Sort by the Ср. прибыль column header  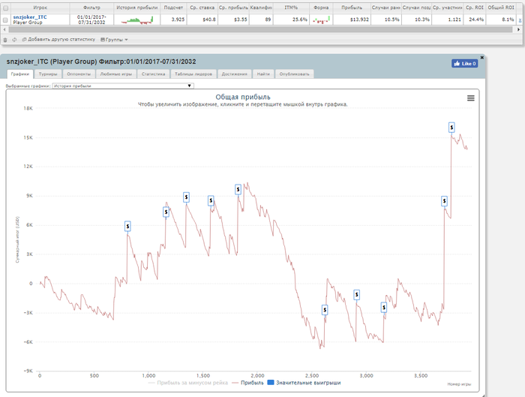click(233, 8)
